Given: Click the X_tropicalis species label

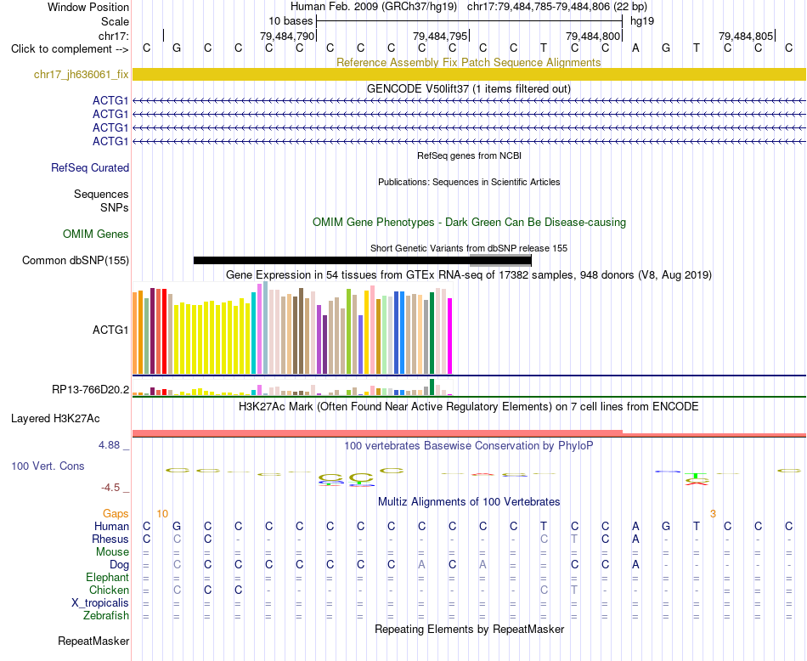Looking at the screenshot, I should 100,603.
